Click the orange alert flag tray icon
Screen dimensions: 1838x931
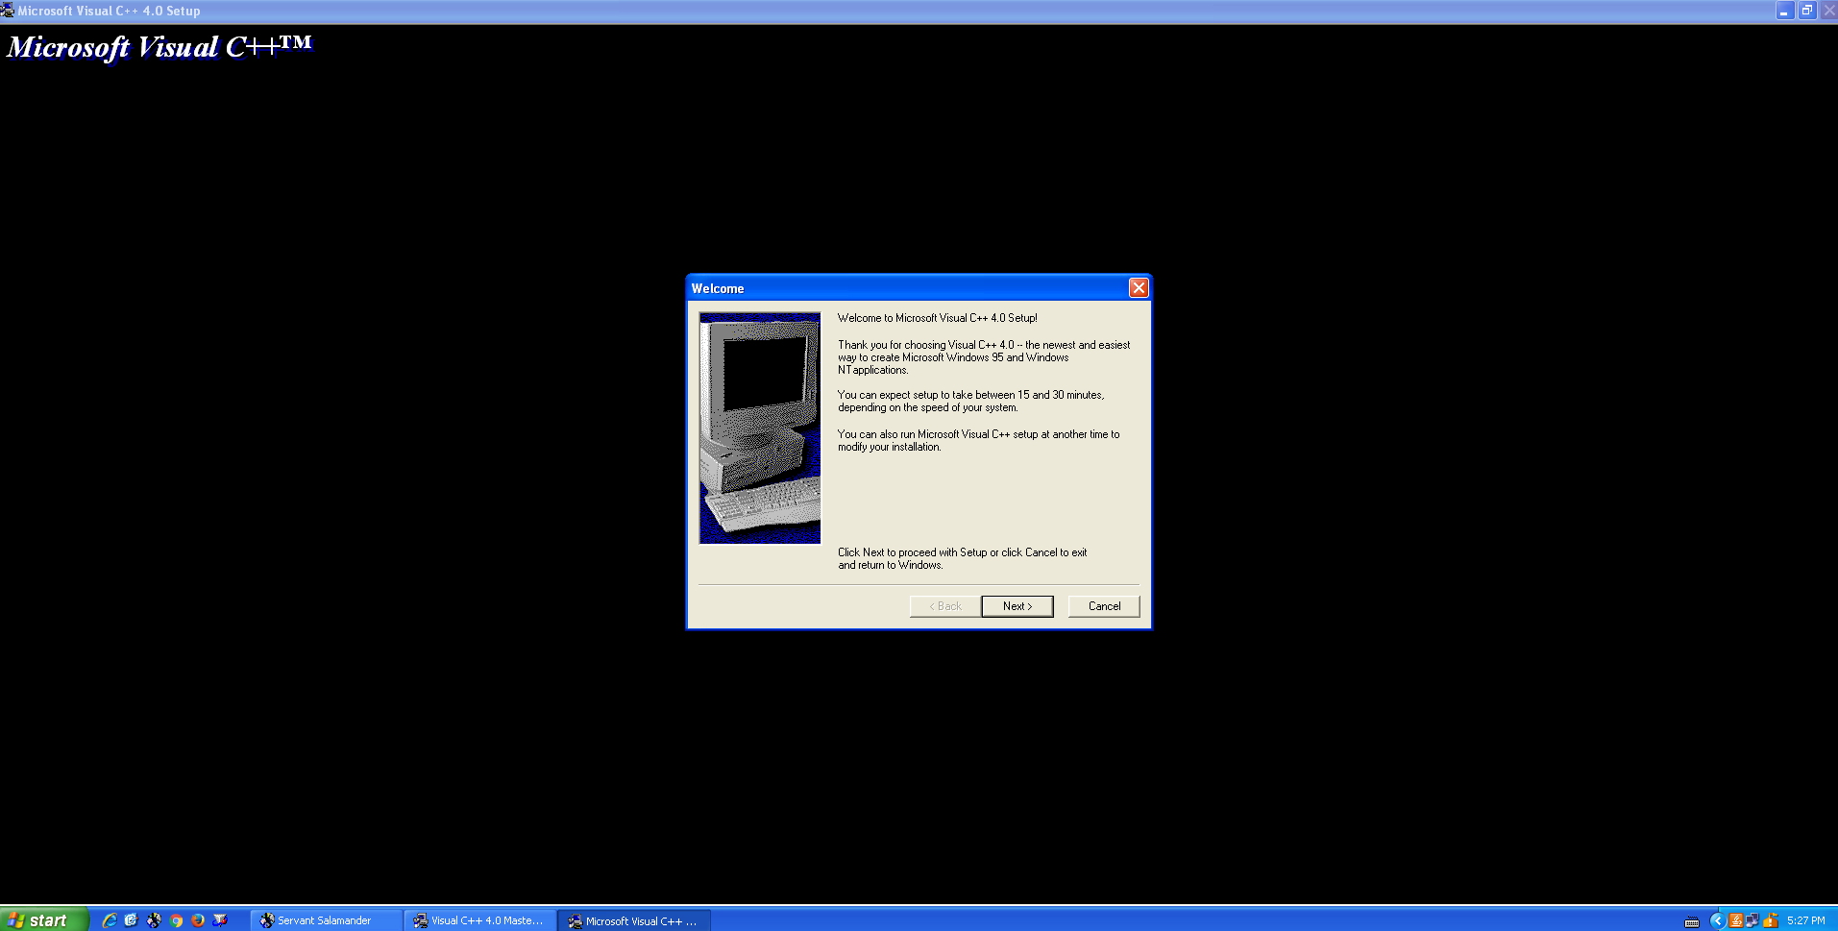point(1771,920)
